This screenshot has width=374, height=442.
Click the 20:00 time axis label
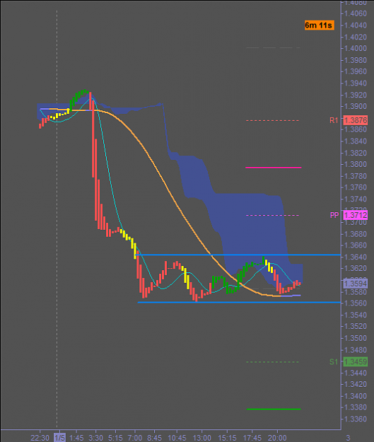(x=277, y=438)
